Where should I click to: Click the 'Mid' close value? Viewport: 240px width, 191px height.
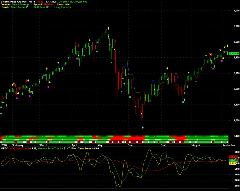coord(67,5)
